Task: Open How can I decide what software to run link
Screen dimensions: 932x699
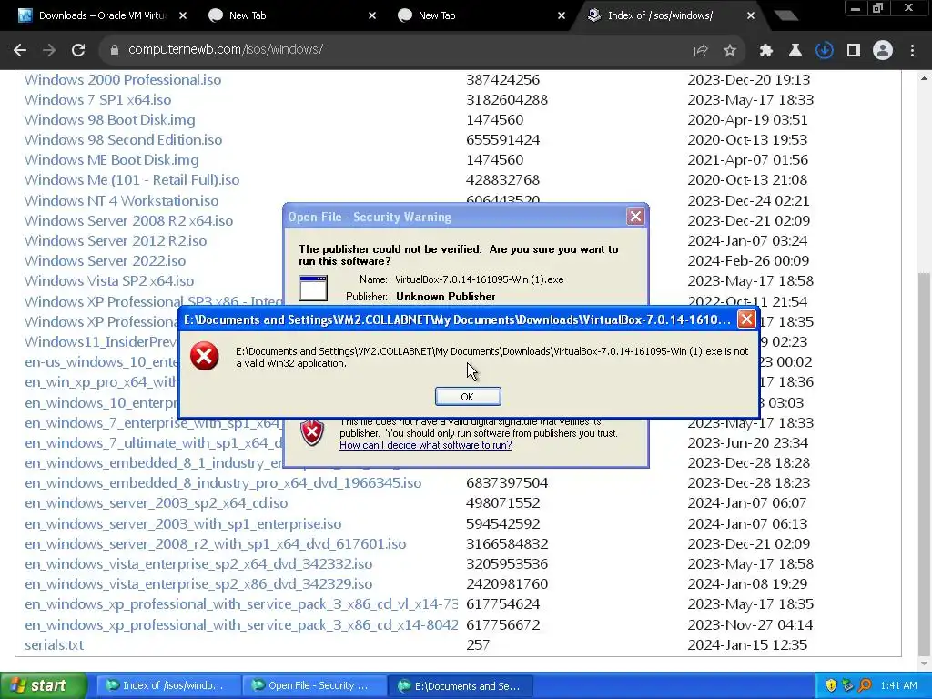Action: pos(426,444)
